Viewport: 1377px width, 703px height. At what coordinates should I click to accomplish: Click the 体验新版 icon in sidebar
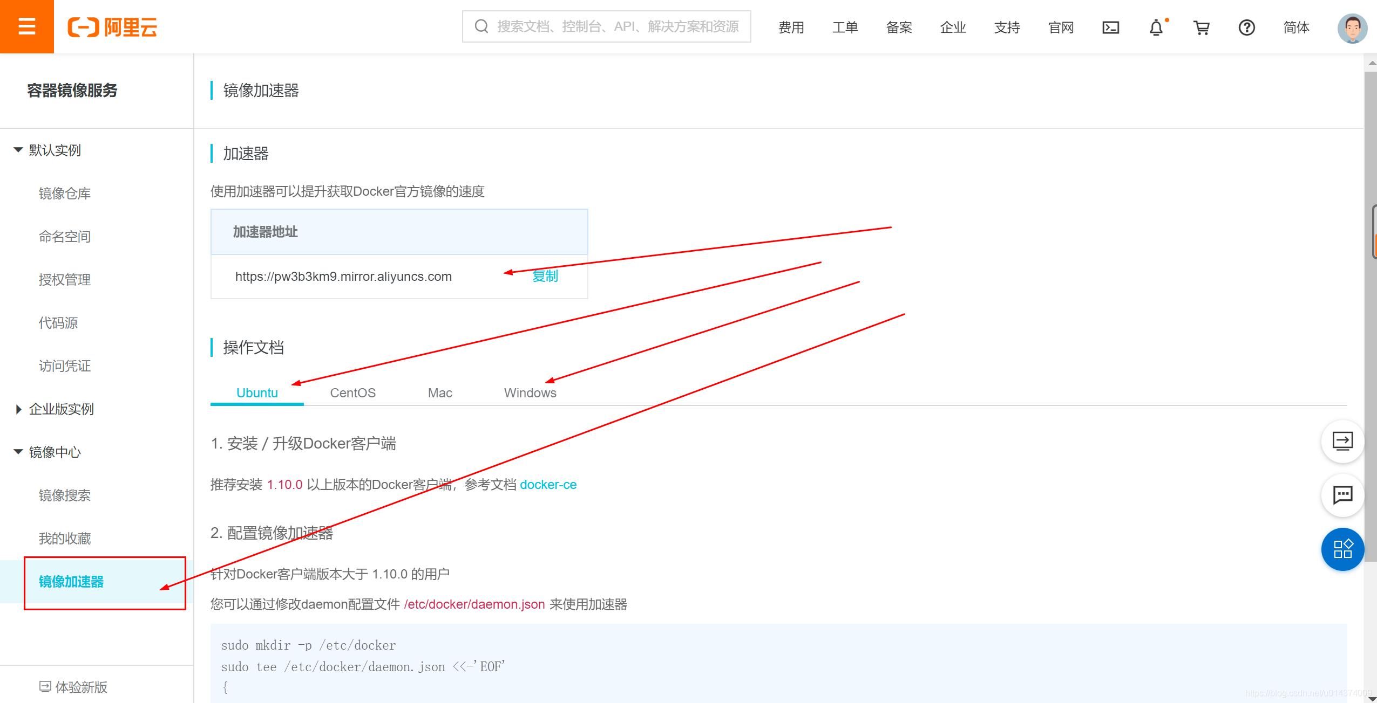coord(45,686)
